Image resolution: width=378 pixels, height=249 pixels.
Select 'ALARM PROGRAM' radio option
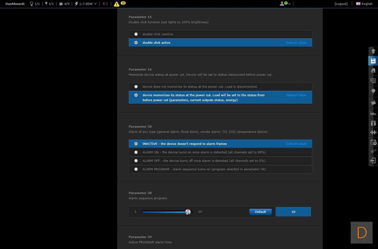click(x=136, y=169)
